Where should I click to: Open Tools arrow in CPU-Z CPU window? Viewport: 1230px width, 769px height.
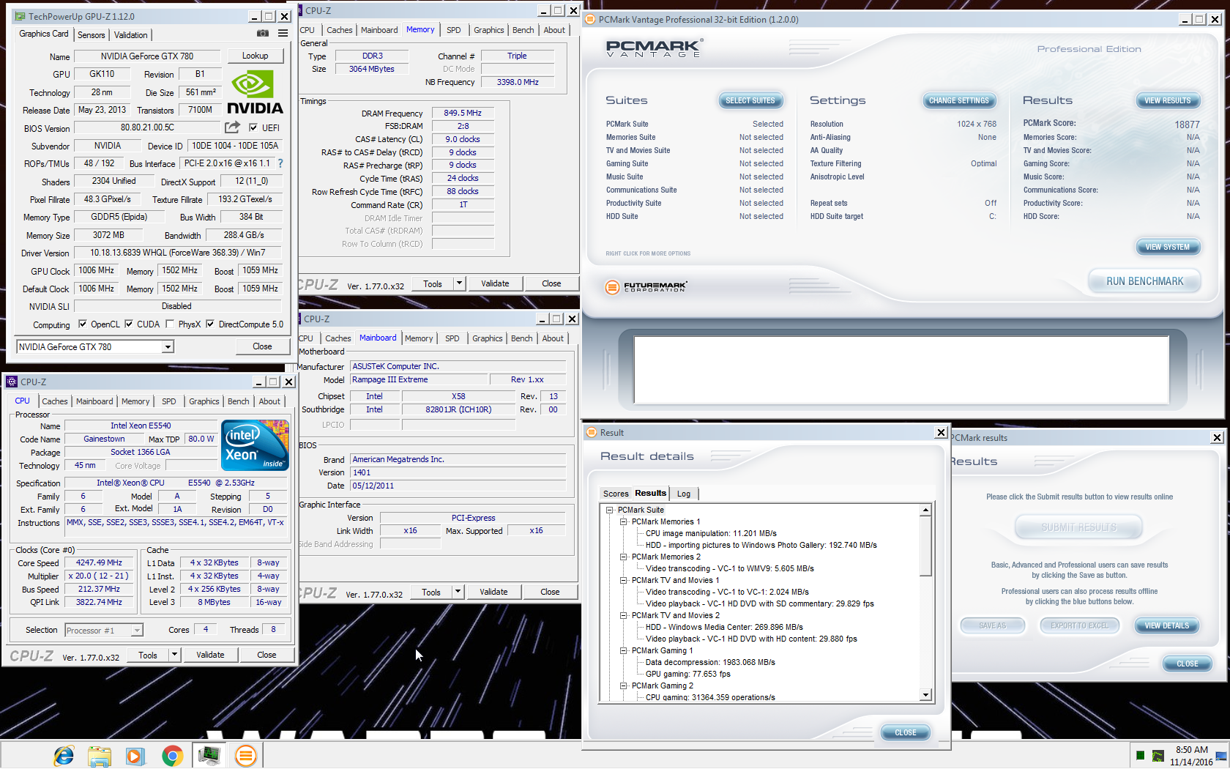(174, 655)
